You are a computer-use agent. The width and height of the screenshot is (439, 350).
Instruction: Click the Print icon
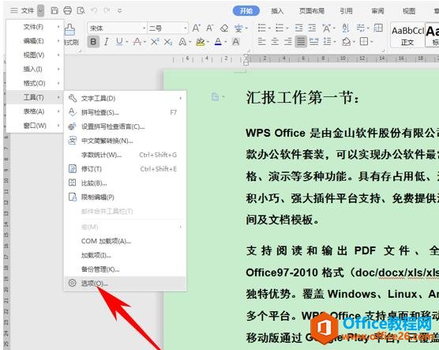click(x=67, y=10)
